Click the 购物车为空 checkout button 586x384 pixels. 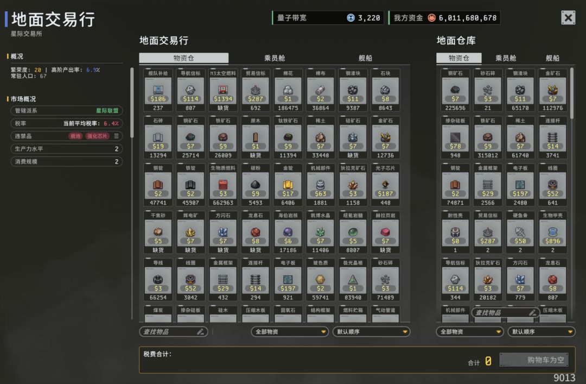(x=534, y=360)
